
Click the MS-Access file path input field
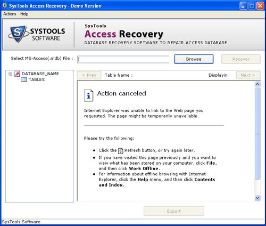tap(123, 59)
